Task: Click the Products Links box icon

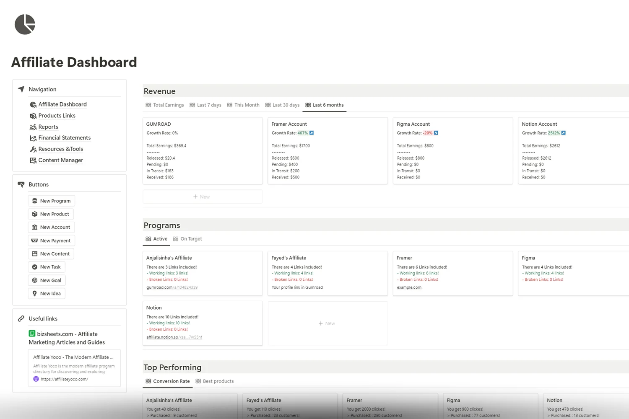Action: pyautogui.click(x=33, y=116)
